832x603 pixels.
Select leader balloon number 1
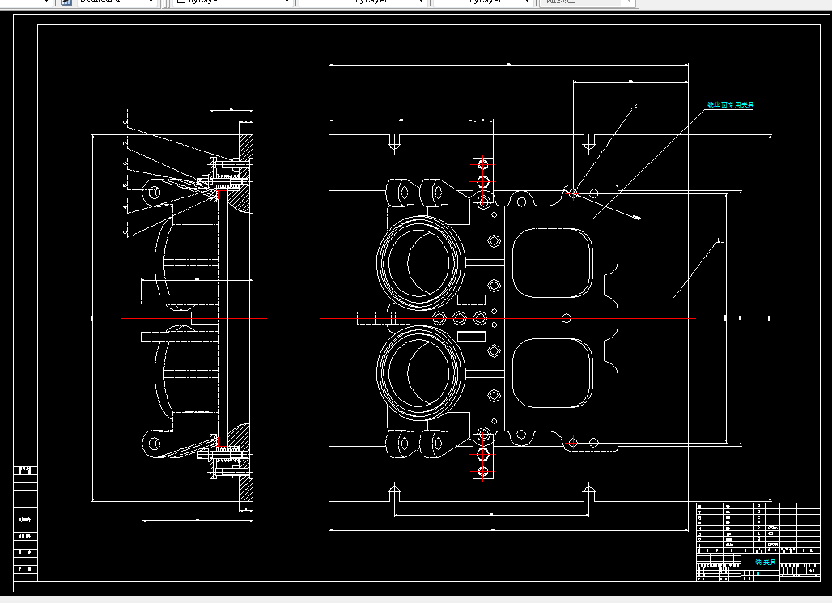719,241
